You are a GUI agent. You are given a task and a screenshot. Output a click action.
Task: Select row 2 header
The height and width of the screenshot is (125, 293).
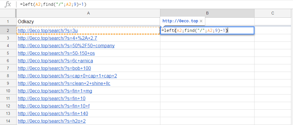click(x=8, y=30)
